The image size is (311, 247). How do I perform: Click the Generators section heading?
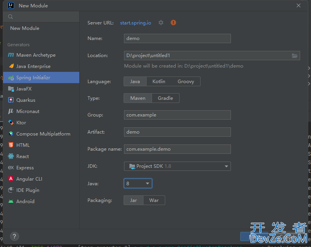click(18, 45)
